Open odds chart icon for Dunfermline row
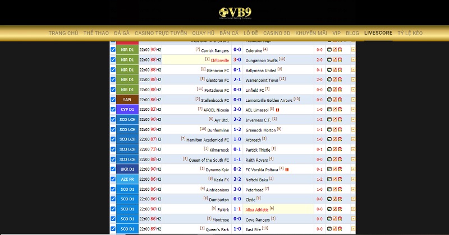This screenshot has height=235, width=449. pos(335,129)
